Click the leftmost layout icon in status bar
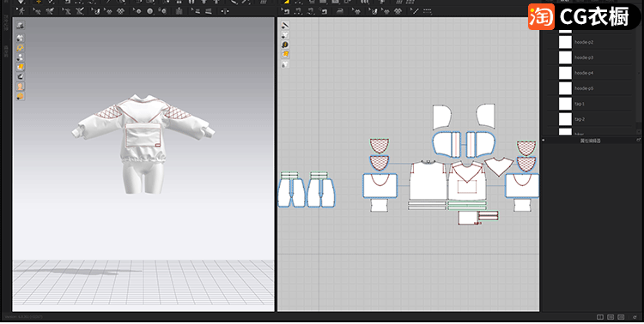The width and height of the screenshot is (644, 324). [x=600, y=317]
